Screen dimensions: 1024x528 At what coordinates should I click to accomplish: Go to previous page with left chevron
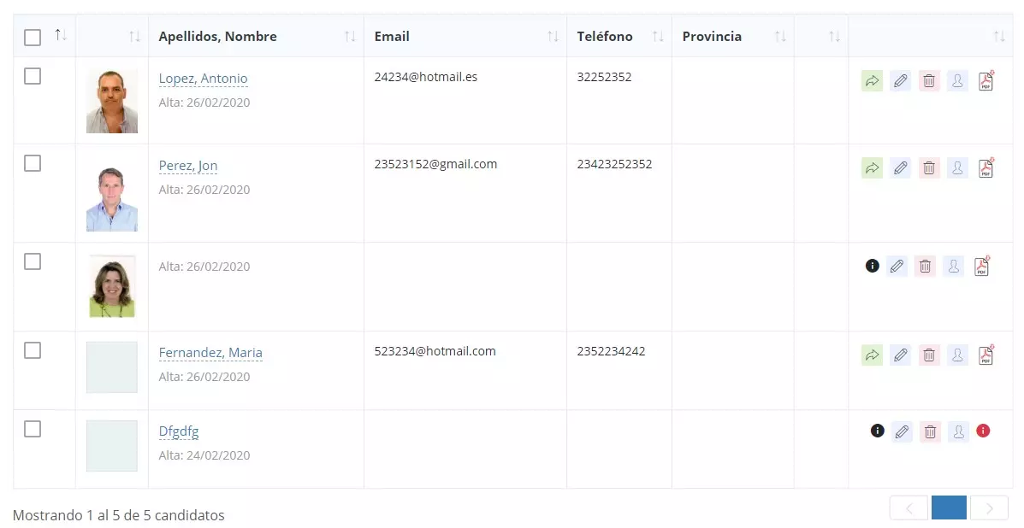tap(909, 508)
